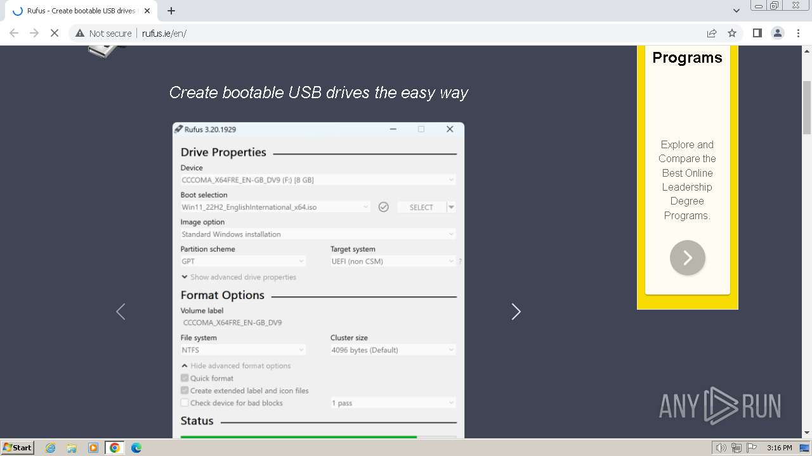Image resolution: width=812 pixels, height=456 pixels.
Task: Open the bad blocks passes dropdown
Action: coord(393,403)
